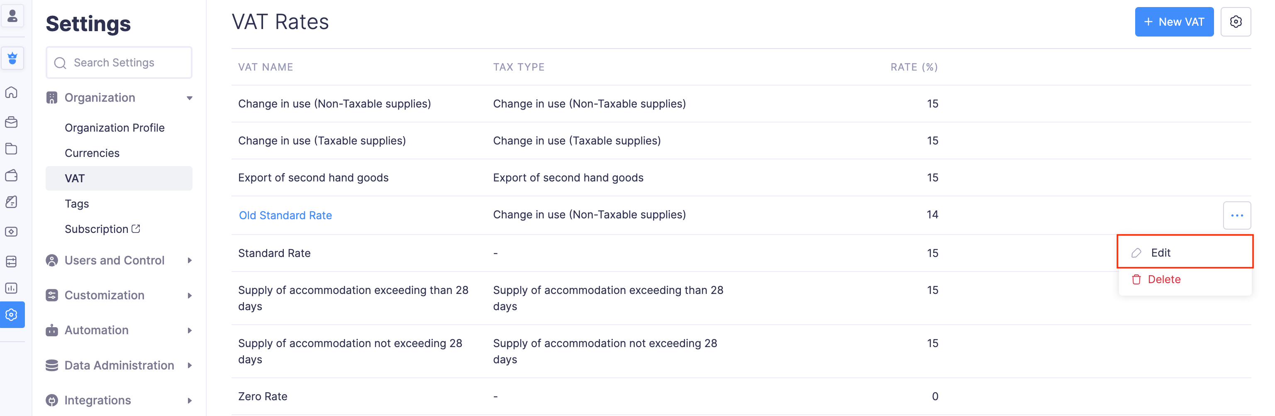Choose Delete from the row context menu

(1163, 279)
